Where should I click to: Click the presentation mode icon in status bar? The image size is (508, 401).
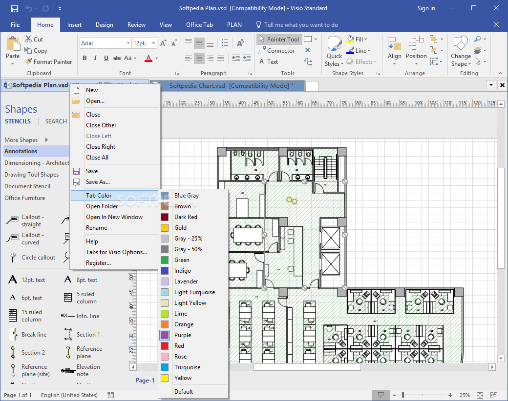click(381, 395)
